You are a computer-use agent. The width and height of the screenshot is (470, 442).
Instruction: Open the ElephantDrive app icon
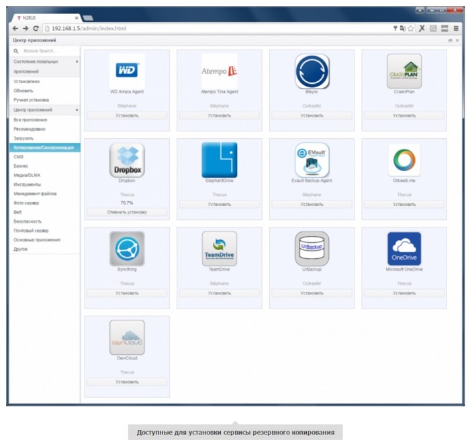(x=220, y=160)
